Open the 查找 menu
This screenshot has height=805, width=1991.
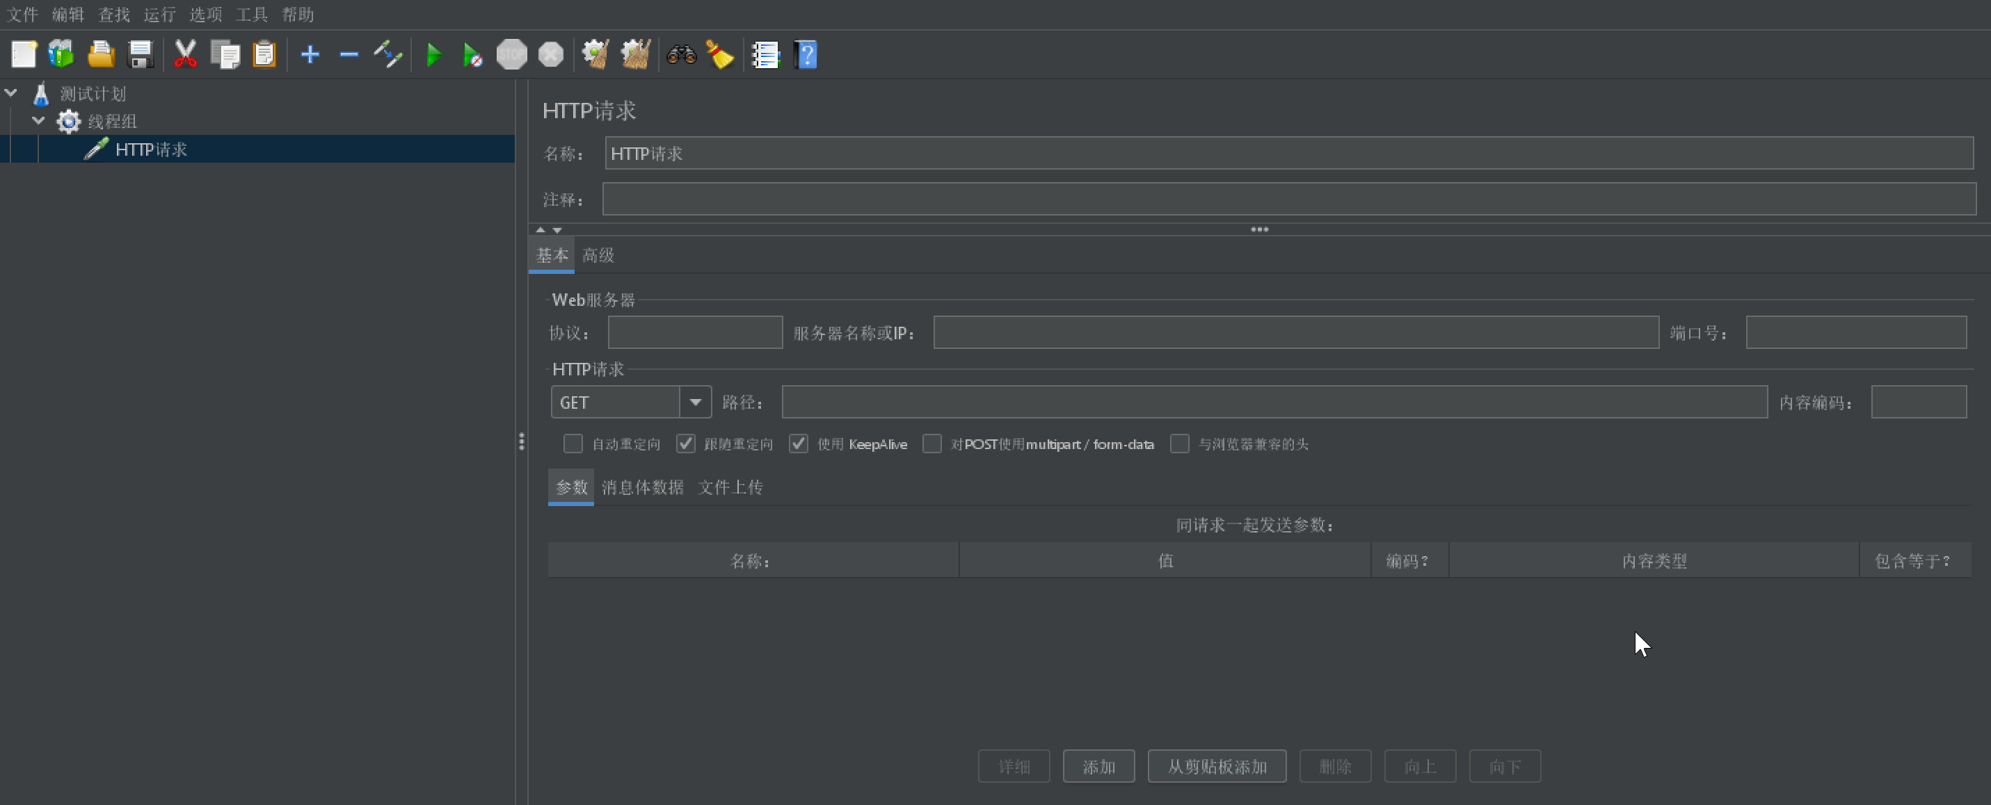pos(114,15)
